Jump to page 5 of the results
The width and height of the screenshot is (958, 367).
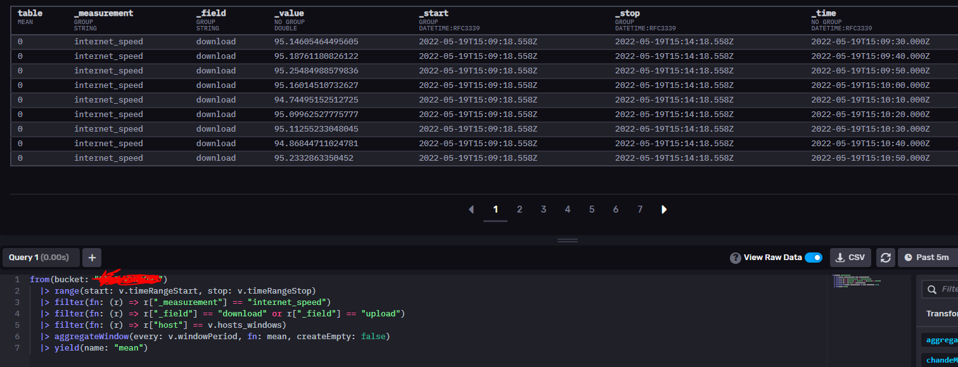tap(592, 209)
